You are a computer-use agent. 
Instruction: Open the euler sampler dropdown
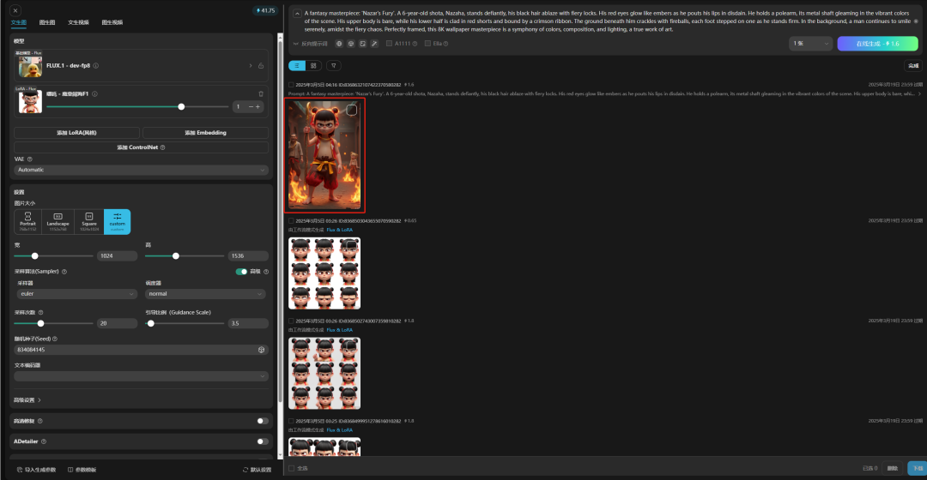[76, 294]
